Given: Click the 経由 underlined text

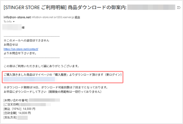Looking at the screenshot, I should click(77, 17).
